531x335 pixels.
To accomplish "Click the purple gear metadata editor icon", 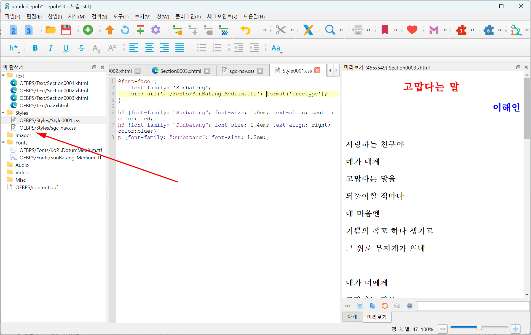I will [x=155, y=30].
